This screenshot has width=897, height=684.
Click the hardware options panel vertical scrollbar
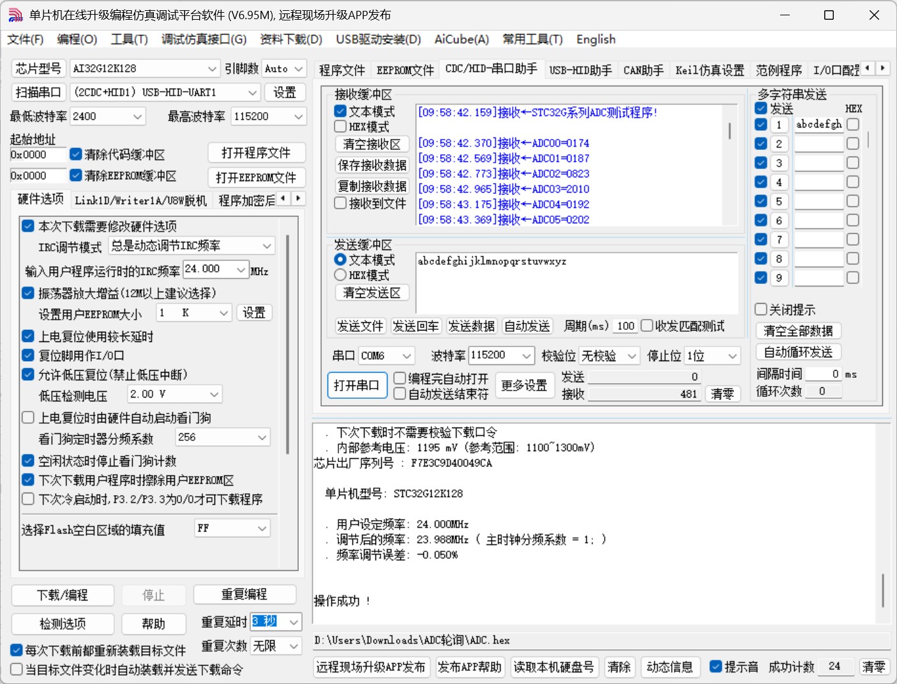tap(288, 345)
